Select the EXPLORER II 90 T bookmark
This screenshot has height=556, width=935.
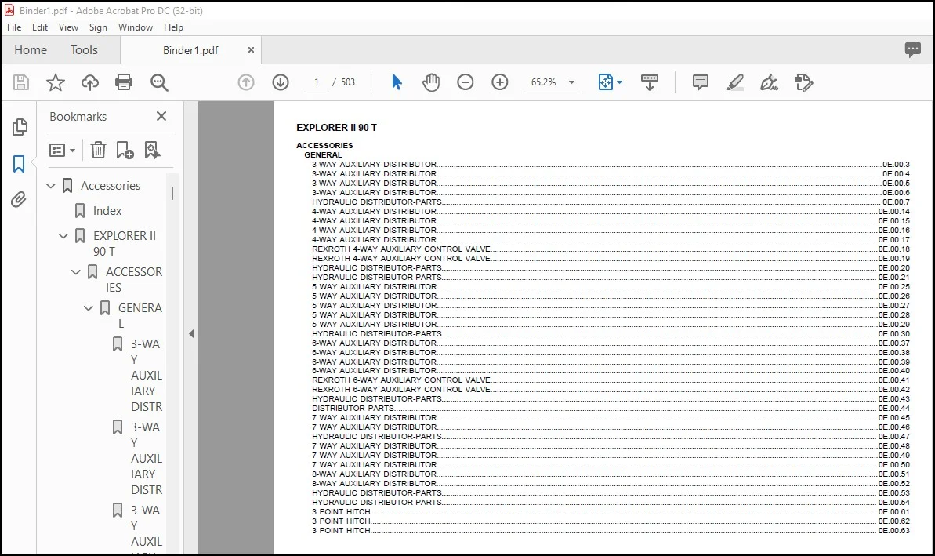[124, 243]
